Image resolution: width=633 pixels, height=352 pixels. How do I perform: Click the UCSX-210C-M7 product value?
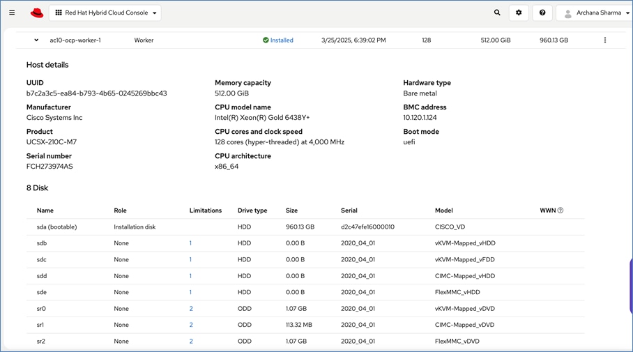coord(52,141)
